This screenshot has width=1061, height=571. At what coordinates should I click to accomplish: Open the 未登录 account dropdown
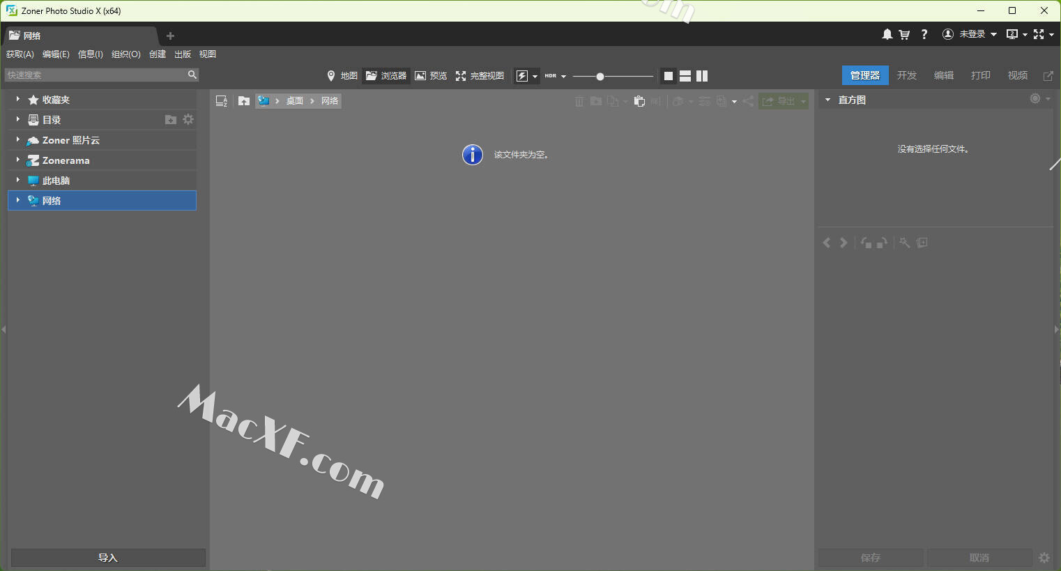(x=970, y=34)
